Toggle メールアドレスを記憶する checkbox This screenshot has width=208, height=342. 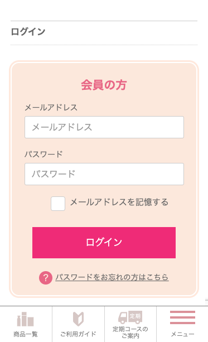58,204
